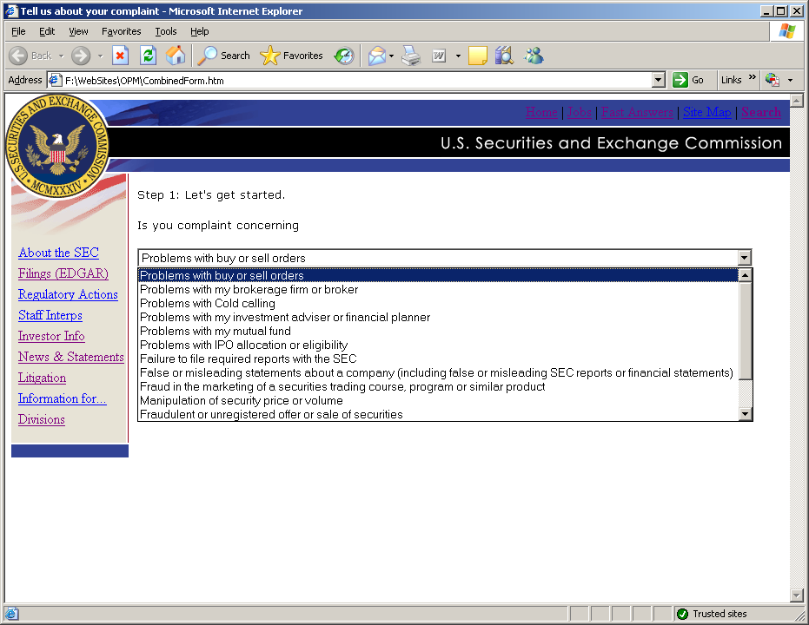Open the Favorites menu
Screen dimensions: 809x625
pyautogui.click(x=122, y=31)
